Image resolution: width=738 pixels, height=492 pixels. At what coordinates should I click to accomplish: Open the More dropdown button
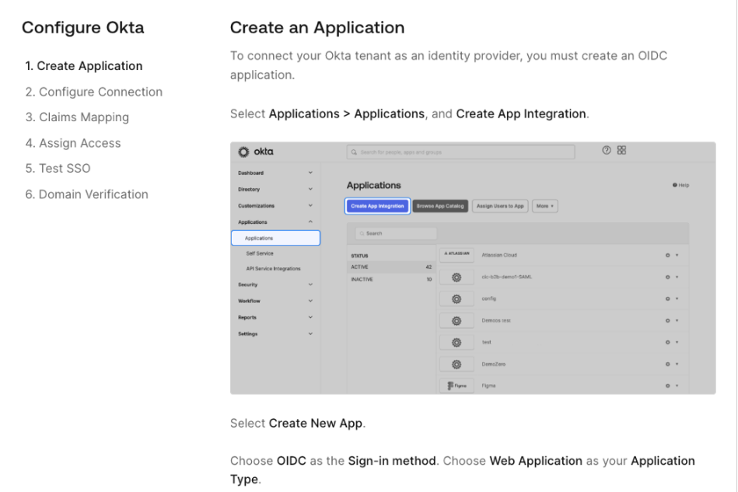(x=545, y=206)
